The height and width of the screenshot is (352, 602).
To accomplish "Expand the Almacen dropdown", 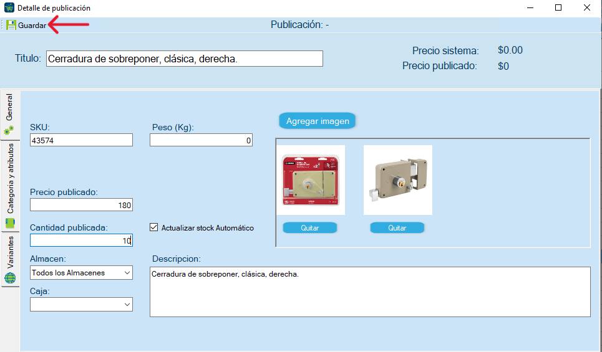I will coord(127,273).
